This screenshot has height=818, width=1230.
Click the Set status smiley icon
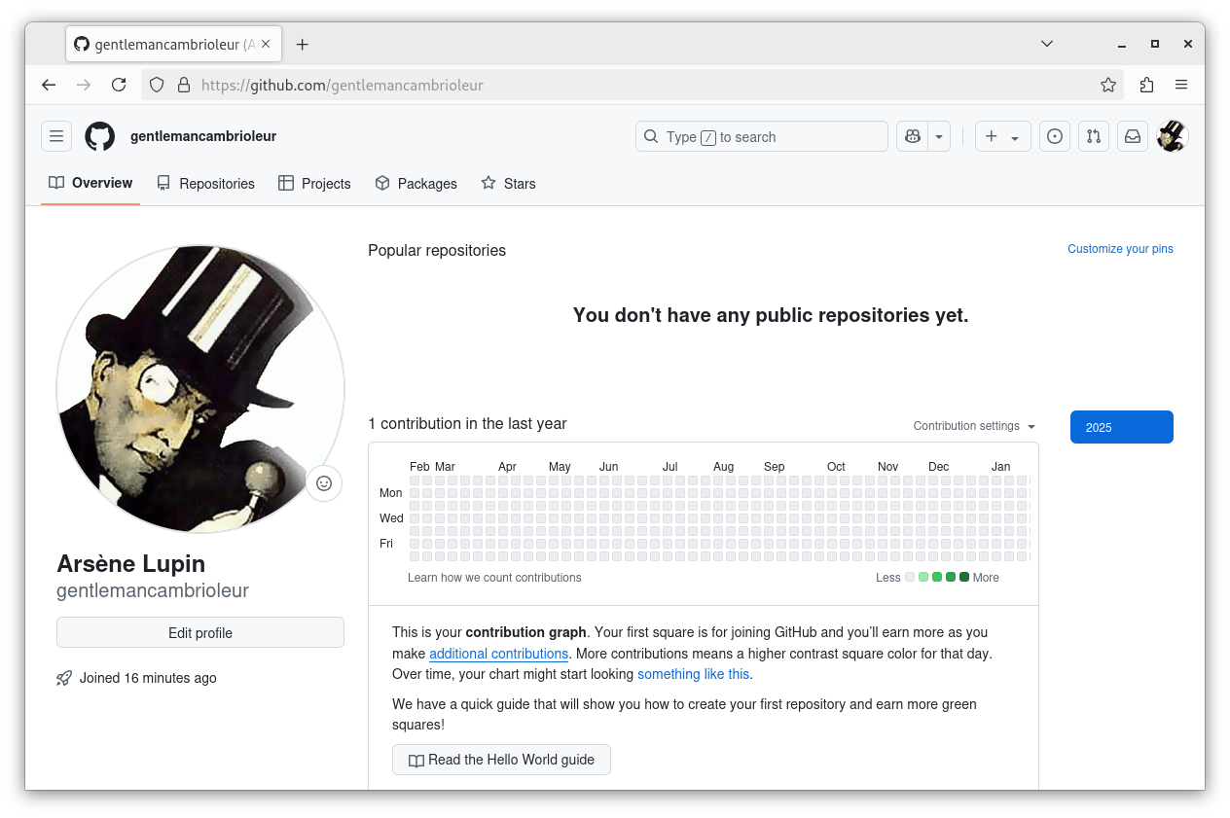(324, 483)
